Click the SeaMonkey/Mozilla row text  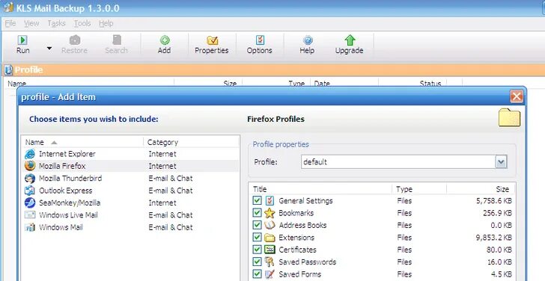tap(70, 203)
